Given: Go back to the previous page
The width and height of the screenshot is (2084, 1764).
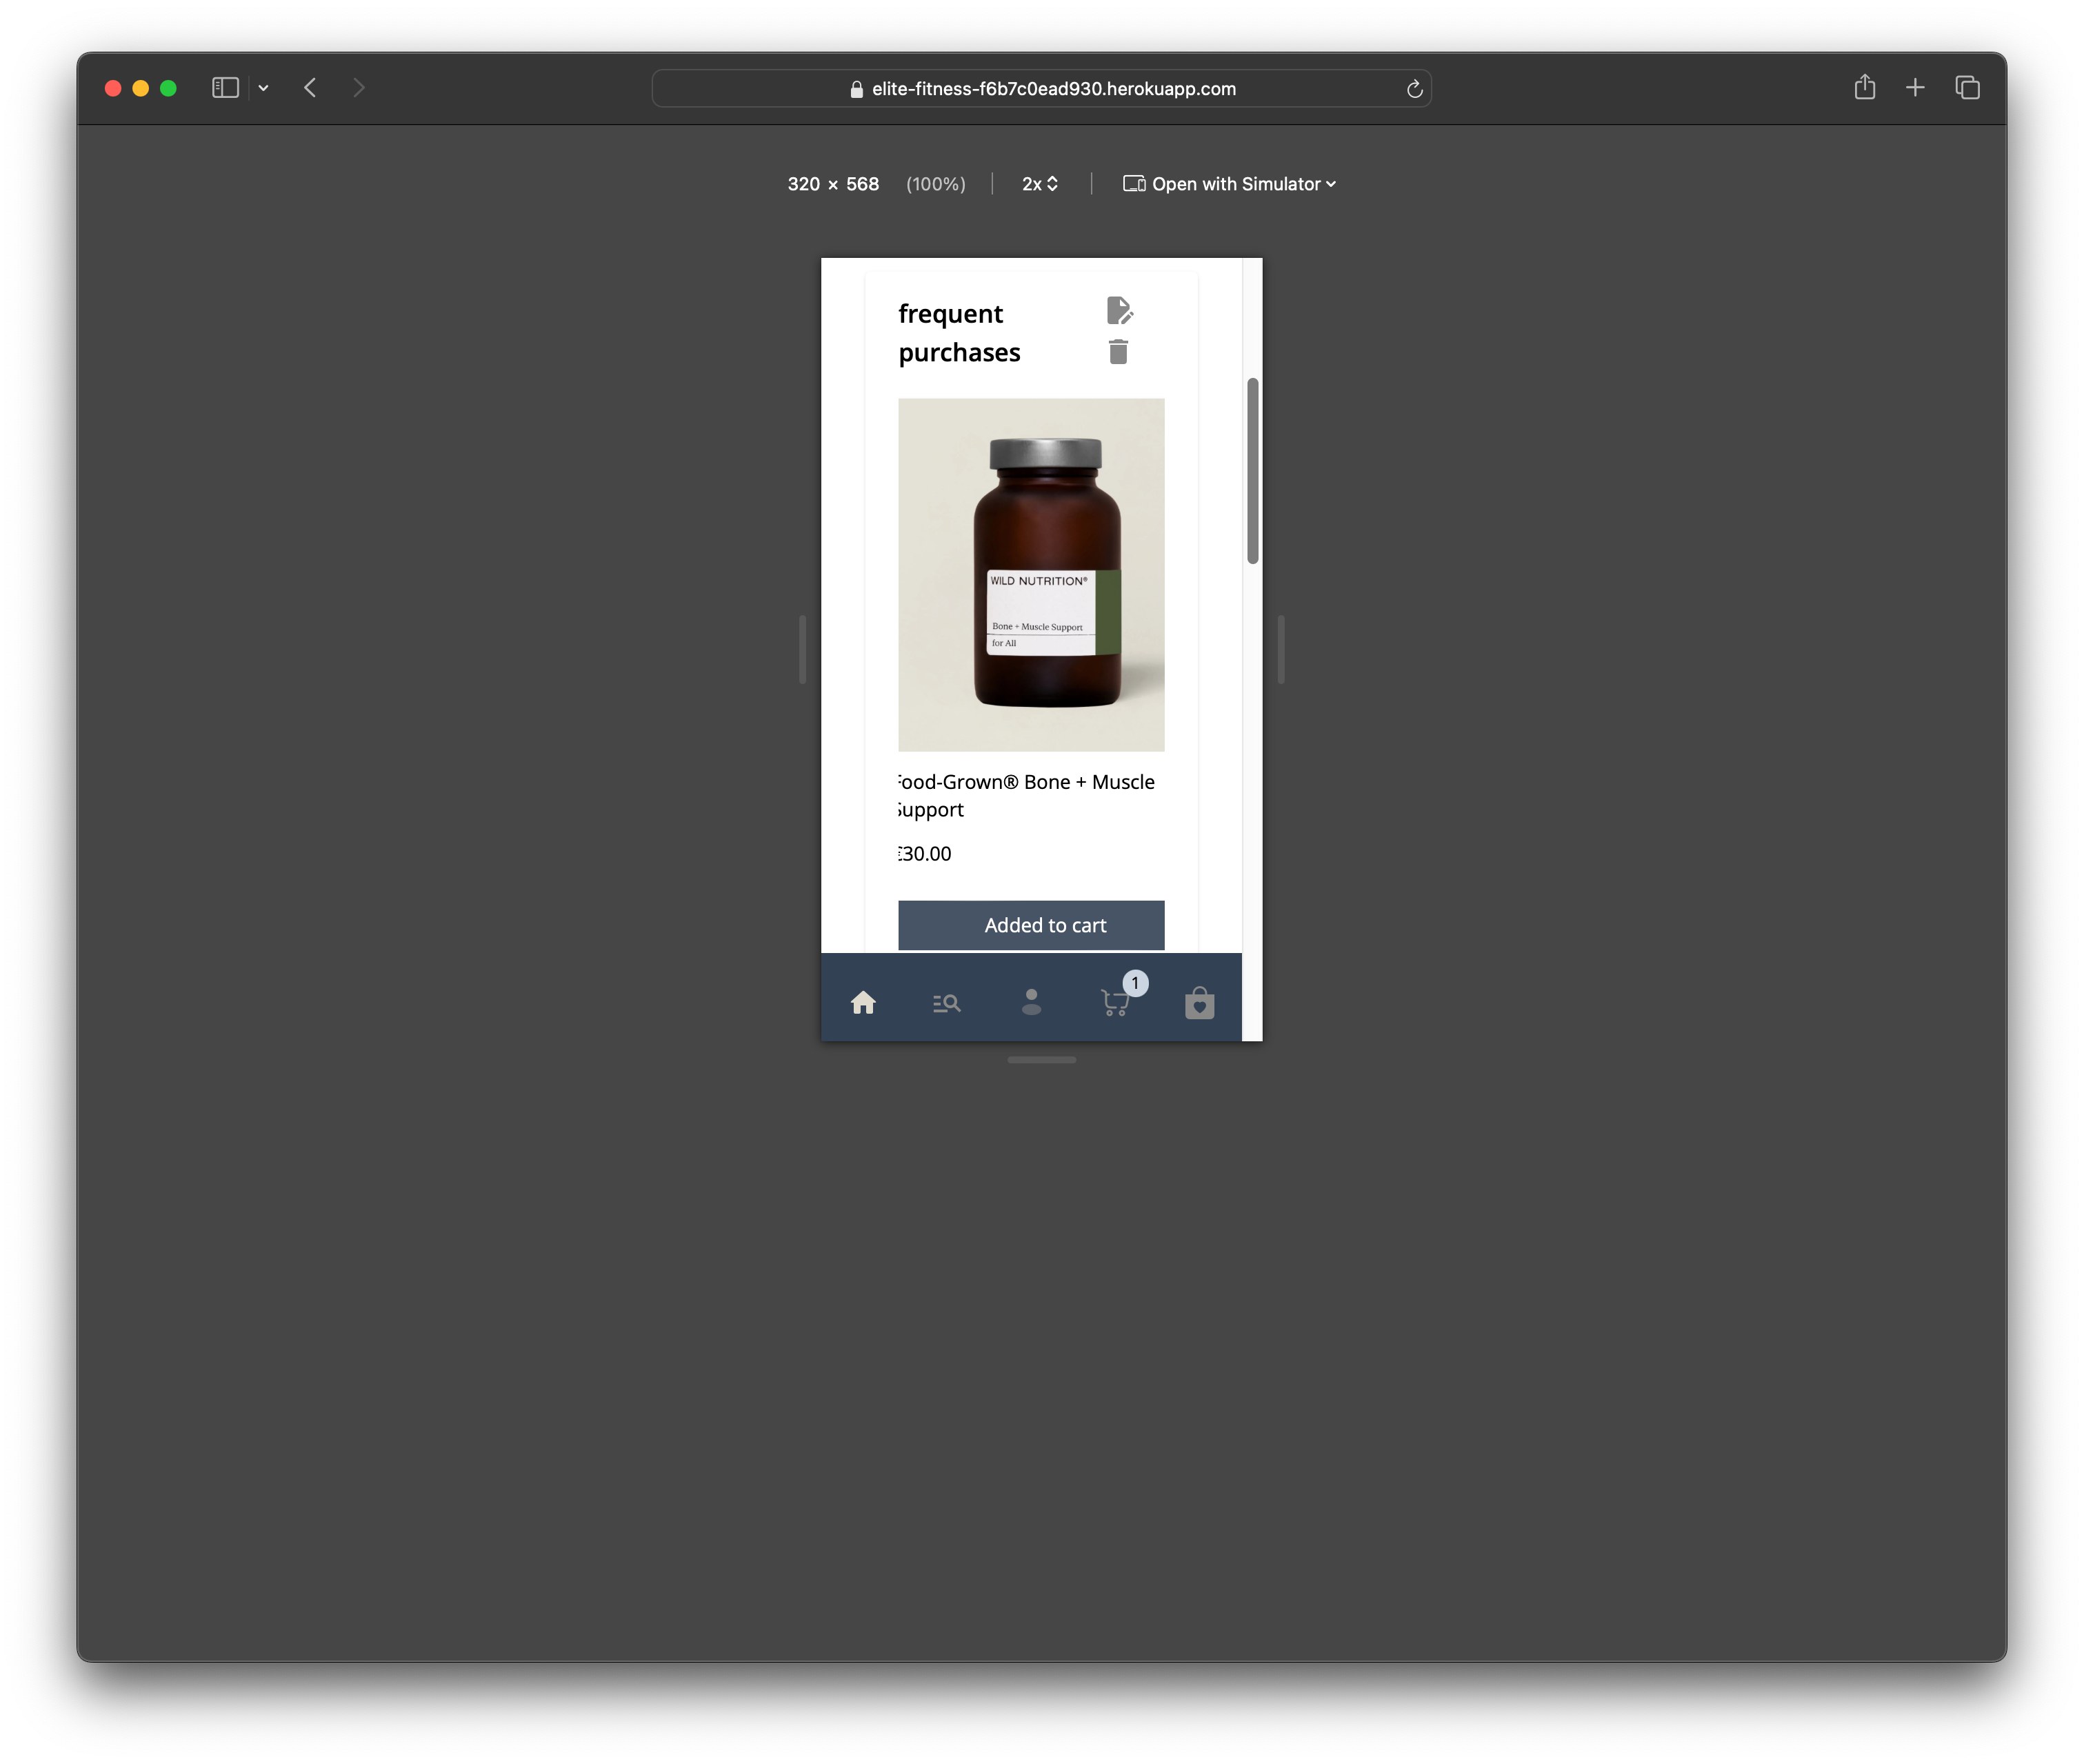Looking at the screenshot, I should pyautogui.click(x=310, y=88).
